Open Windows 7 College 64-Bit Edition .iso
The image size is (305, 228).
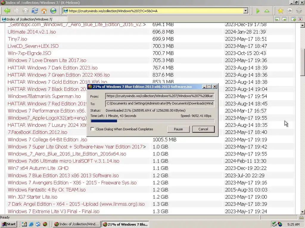[x=47, y=140]
